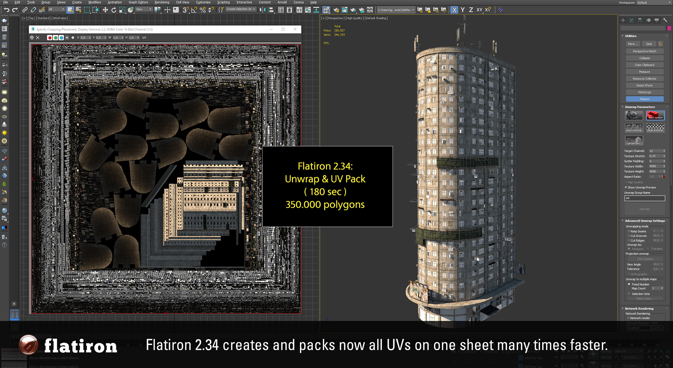The width and height of the screenshot is (673, 368).
Task: Open the Create command panel tab
Action: [623, 20]
